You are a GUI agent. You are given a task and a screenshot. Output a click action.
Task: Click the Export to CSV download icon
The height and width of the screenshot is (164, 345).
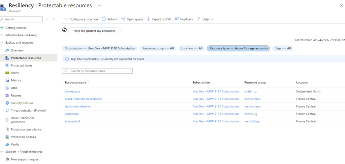click(x=148, y=19)
